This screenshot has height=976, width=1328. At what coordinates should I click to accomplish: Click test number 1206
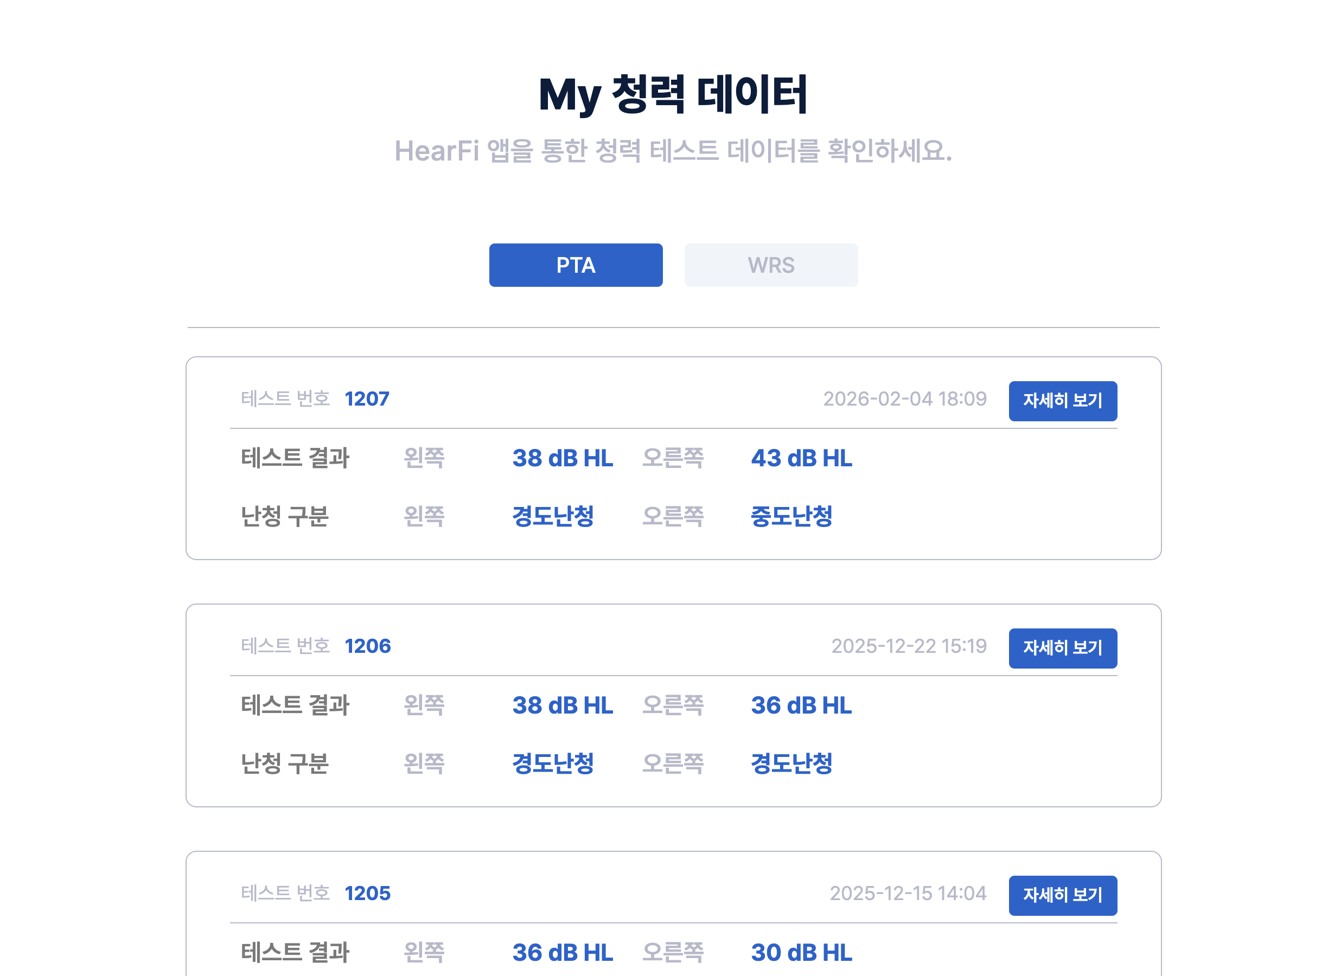click(x=367, y=646)
